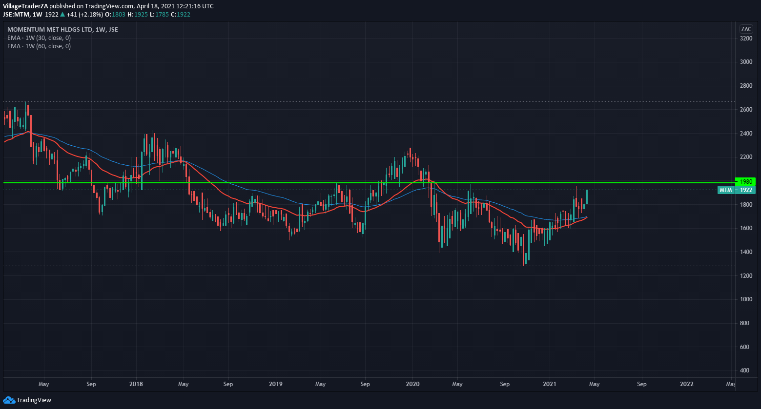Viewport: 761px width, 409px height.
Task: Select the green horizontal line at 1980
Action: tap(342, 183)
